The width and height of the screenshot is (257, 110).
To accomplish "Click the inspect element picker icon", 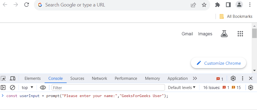I will pyautogui.click(x=3, y=78).
